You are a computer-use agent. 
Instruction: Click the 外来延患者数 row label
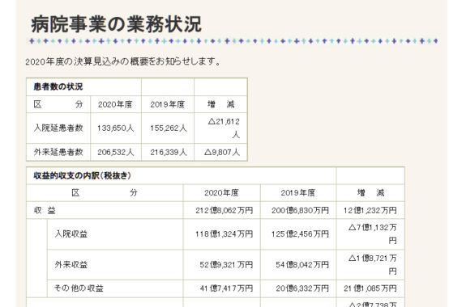click(x=58, y=152)
